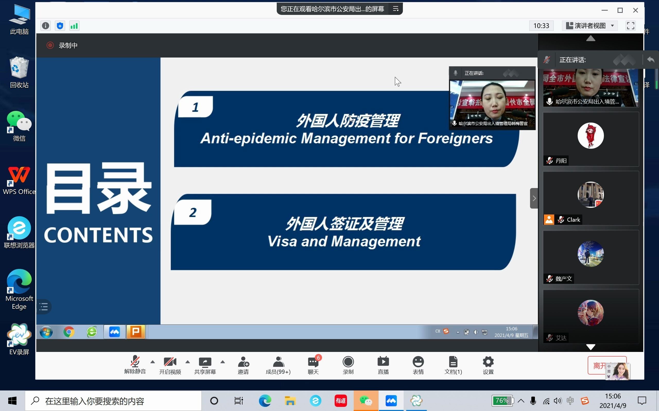Open invite (邀请) participants
Screen dimensions: 659x411
(x=243, y=365)
